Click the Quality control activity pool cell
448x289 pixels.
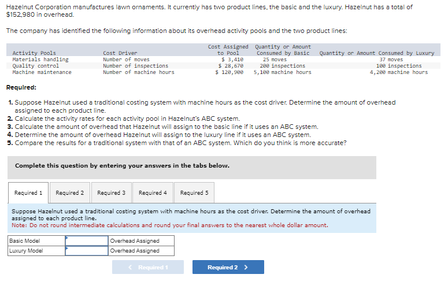pyautogui.click(x=35, y=66)
